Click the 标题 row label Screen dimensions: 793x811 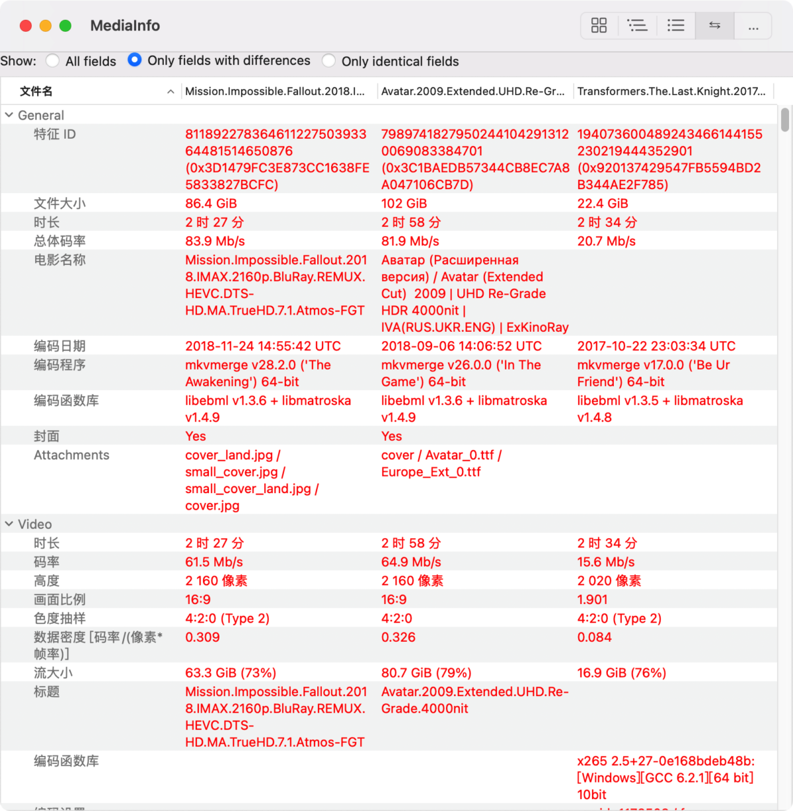pyautogui.click(x=47, y=691)
